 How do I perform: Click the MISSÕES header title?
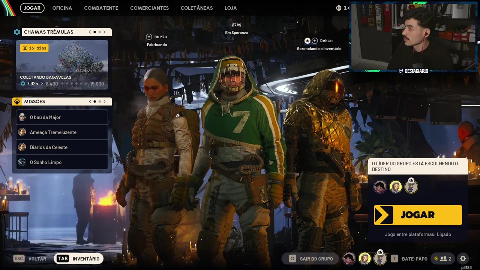[34, 102]
